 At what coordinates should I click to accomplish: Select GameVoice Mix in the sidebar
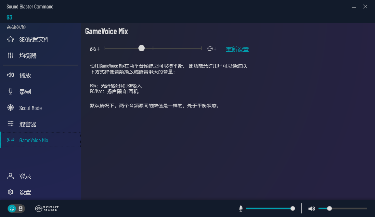(x=34, y=140)
